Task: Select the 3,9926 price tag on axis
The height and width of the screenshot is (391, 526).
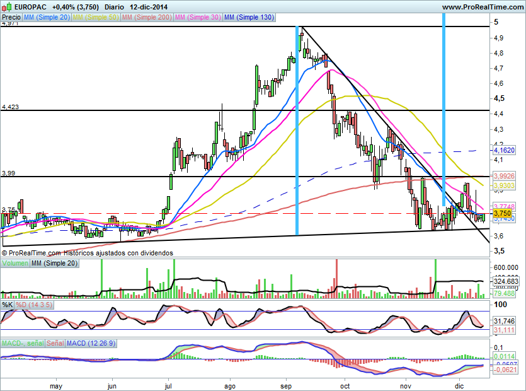Action: [504, 177]
